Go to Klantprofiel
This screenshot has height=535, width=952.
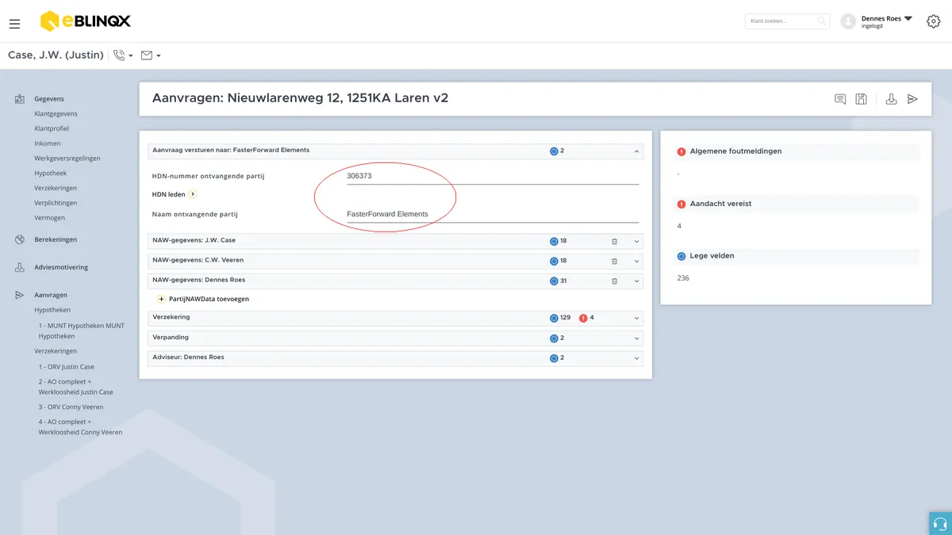[x=52, y=128]
